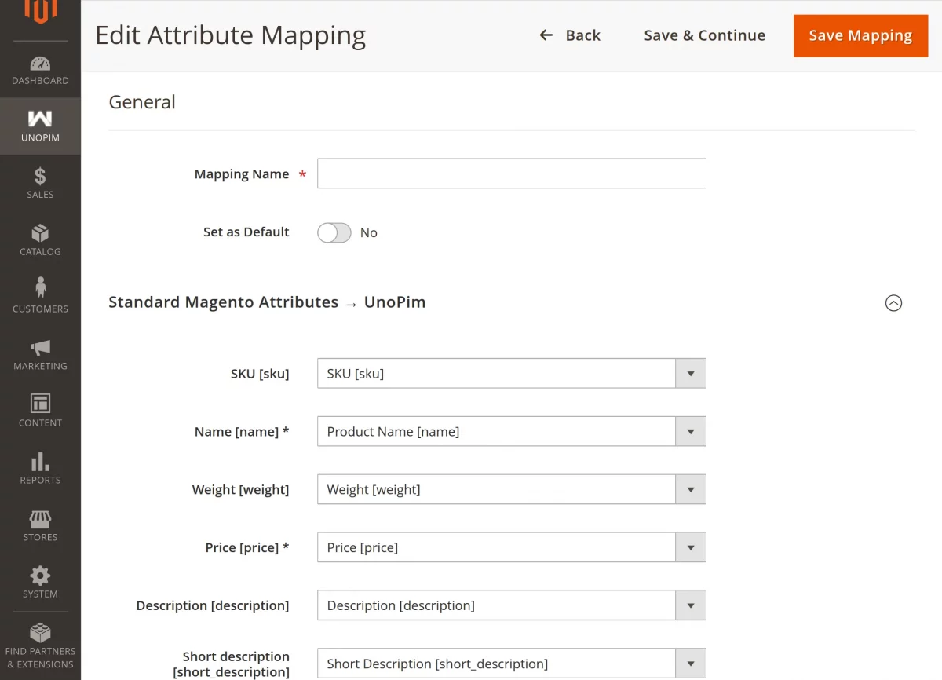Click the Save Mapping button
The width and height of the screenshot is (942, 680).
(x=860, y=35)
